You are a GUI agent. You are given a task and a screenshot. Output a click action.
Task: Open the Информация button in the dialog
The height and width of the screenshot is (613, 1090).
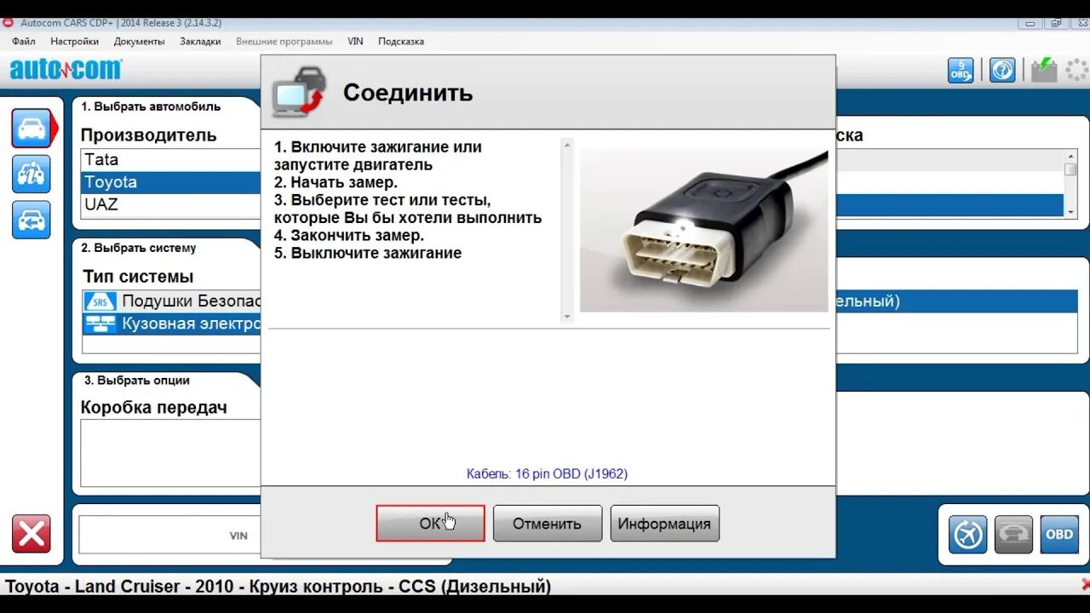coord(664,524)
